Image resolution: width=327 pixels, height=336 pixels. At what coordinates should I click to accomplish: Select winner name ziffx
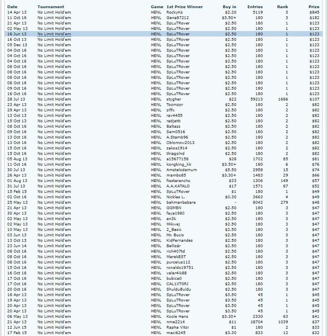point(170,110)
